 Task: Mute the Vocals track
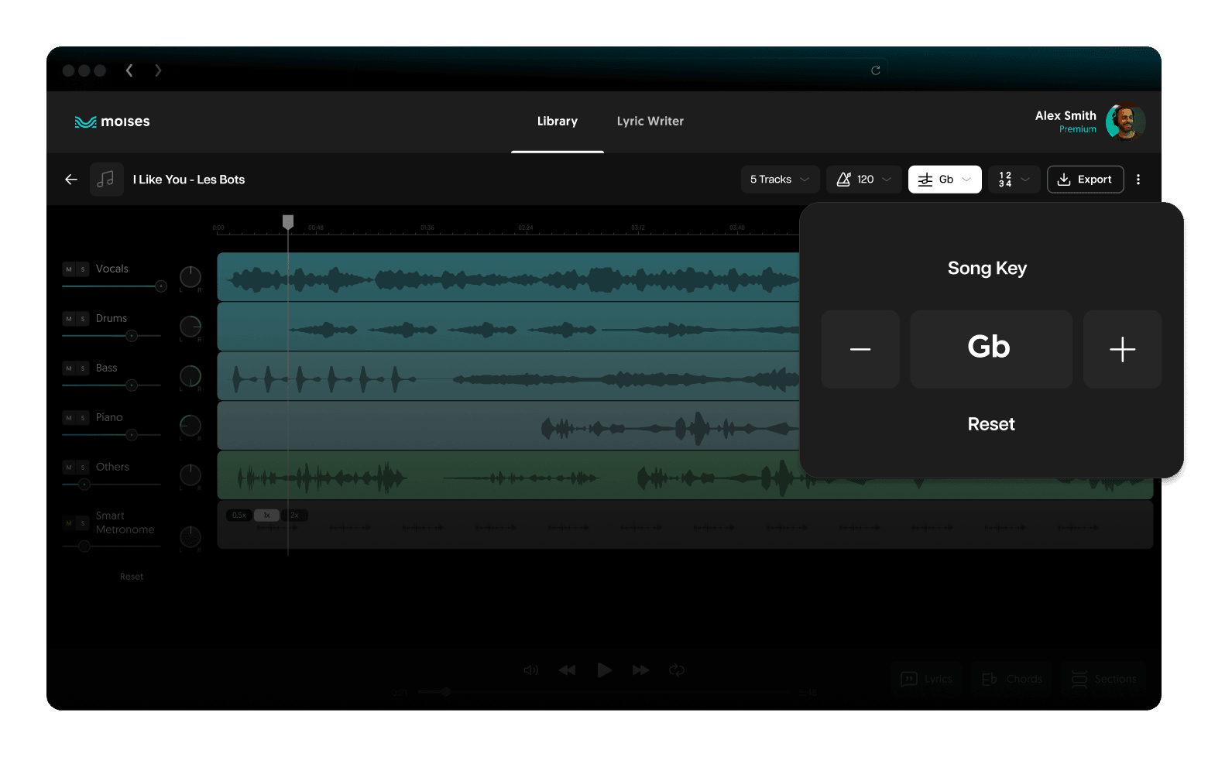69,269
